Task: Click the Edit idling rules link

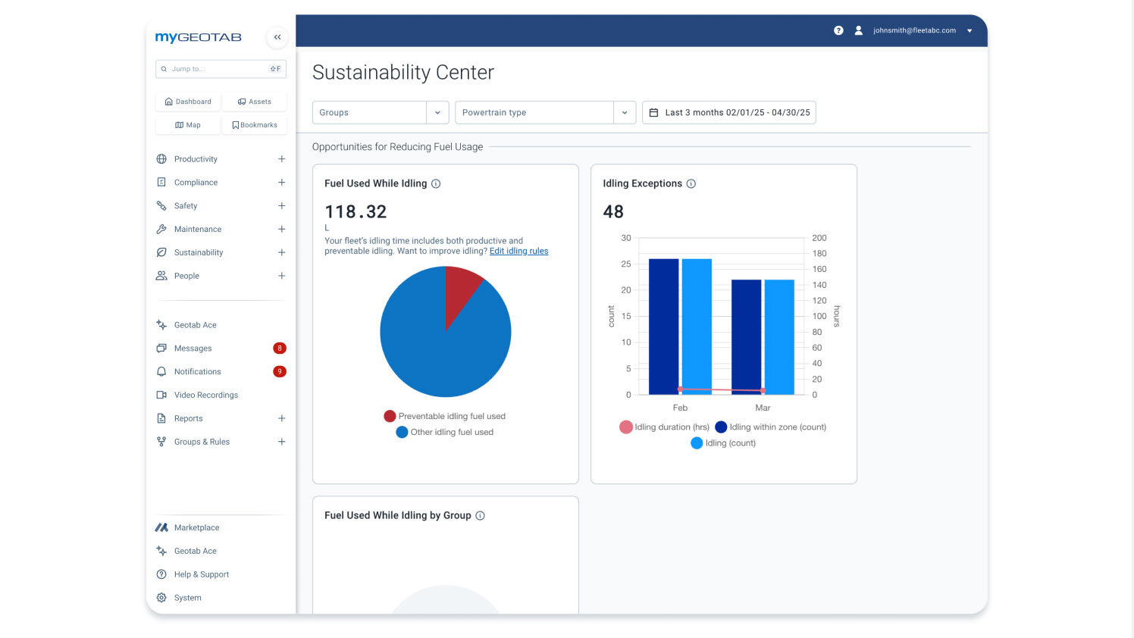Action: (x=519, y=251)
